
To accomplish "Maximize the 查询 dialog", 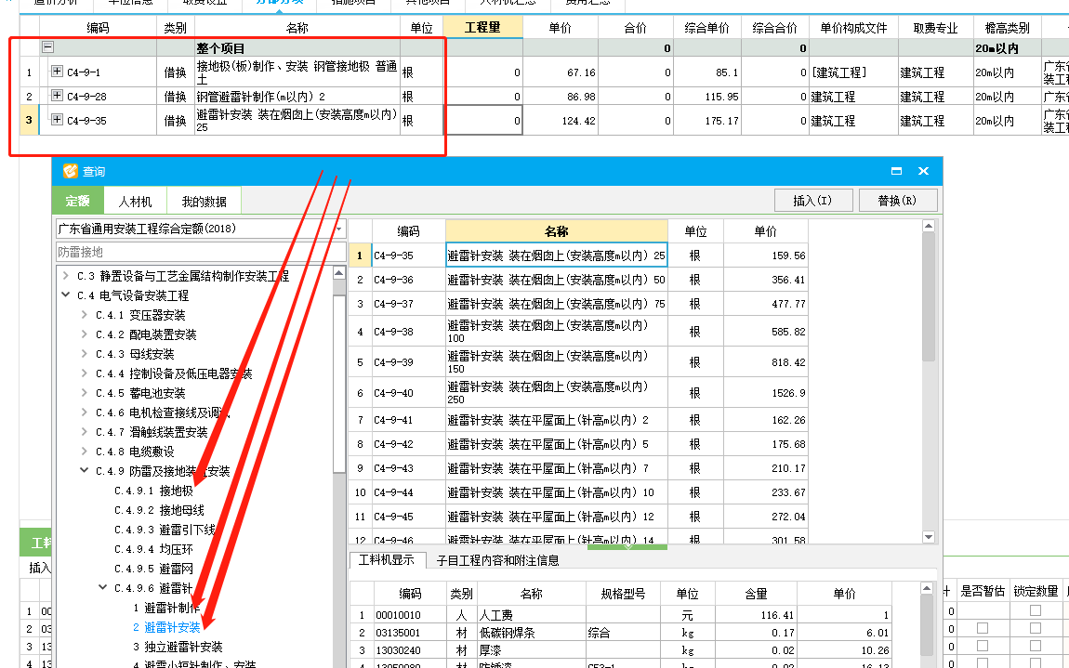I will coord(896,171).
